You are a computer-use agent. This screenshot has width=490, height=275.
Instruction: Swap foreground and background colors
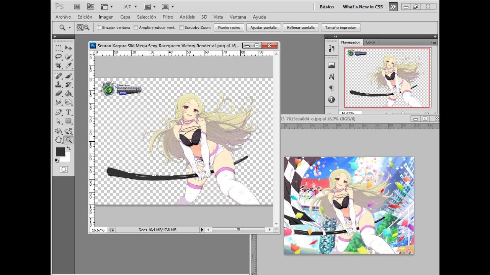[69, 148]
